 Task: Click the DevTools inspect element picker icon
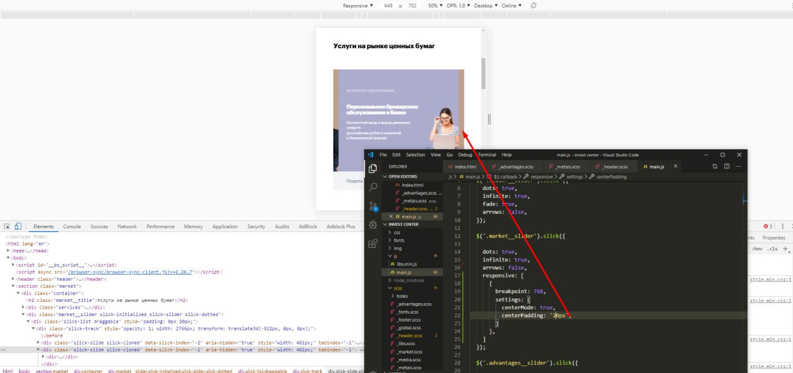click(x=7, y=226)
